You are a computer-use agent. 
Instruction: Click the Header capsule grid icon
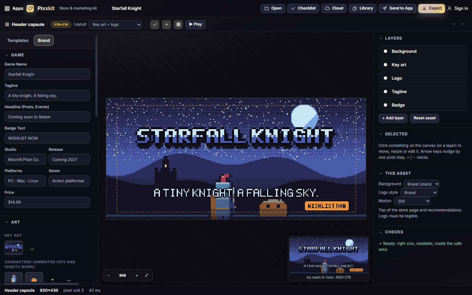(7, 25)
